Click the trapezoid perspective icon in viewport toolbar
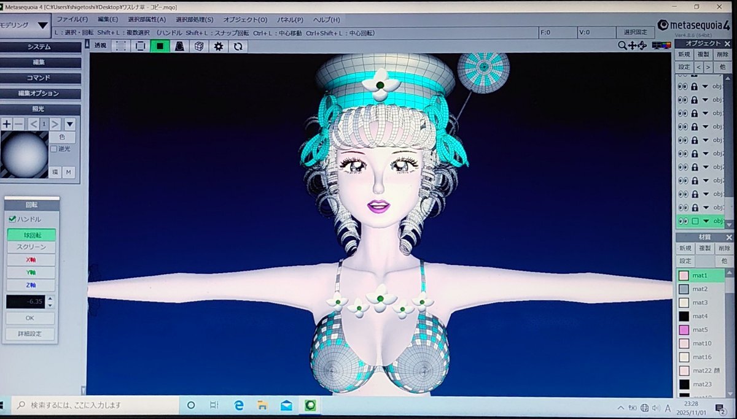This screenshot has height=419, width=737. (180, 46)
